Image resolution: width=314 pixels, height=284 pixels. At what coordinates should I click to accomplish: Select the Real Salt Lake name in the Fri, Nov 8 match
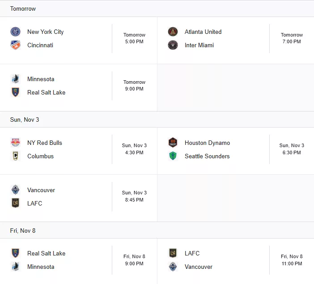(x=46, y=254)
